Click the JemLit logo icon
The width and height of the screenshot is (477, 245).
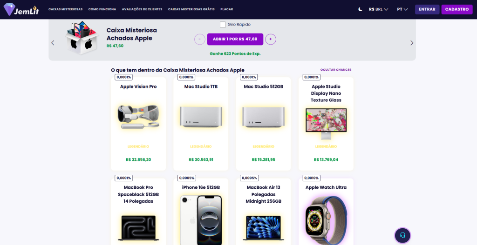(10, 9)
